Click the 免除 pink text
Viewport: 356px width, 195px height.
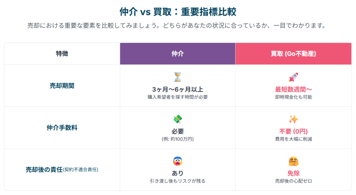(293, 173)
